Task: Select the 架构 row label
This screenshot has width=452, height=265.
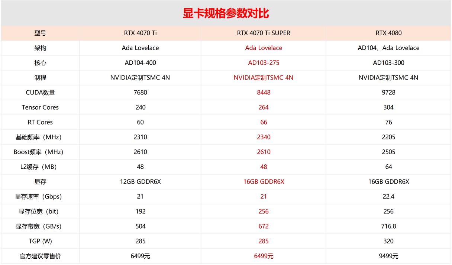Action: coord(39,48)
